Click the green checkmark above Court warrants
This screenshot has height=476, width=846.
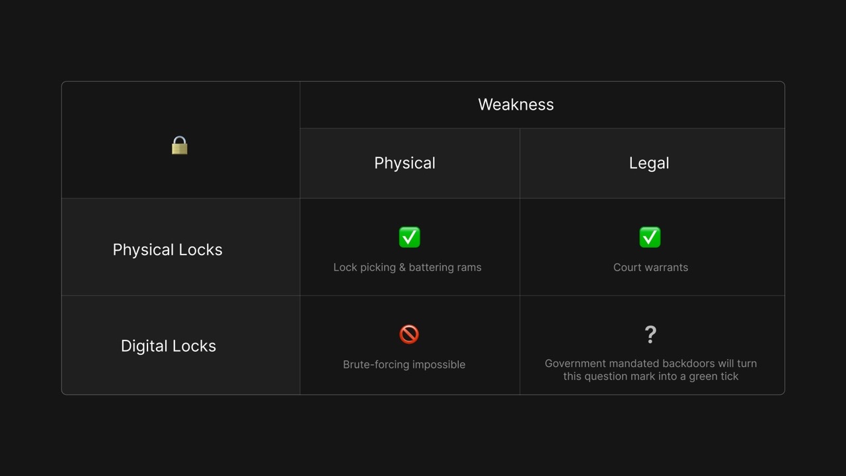pyautogui.click(x=650, y=237)
